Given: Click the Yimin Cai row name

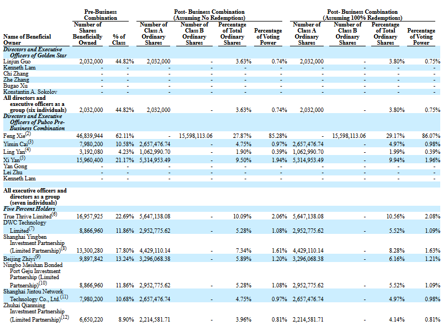Looking at the screenshot, I should 15,144.
